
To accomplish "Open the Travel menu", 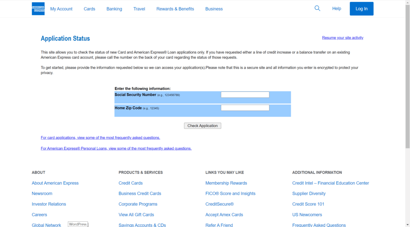I will pyautogui.click(x=139, y=9).
